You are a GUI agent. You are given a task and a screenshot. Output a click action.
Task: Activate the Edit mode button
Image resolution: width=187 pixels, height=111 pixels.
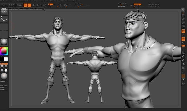[25, 5]
